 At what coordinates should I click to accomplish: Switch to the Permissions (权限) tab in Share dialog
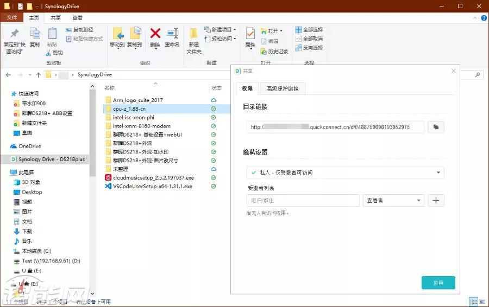247,88
